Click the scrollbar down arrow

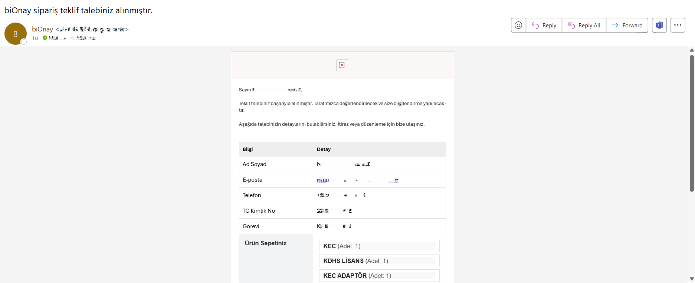[692, 279]
